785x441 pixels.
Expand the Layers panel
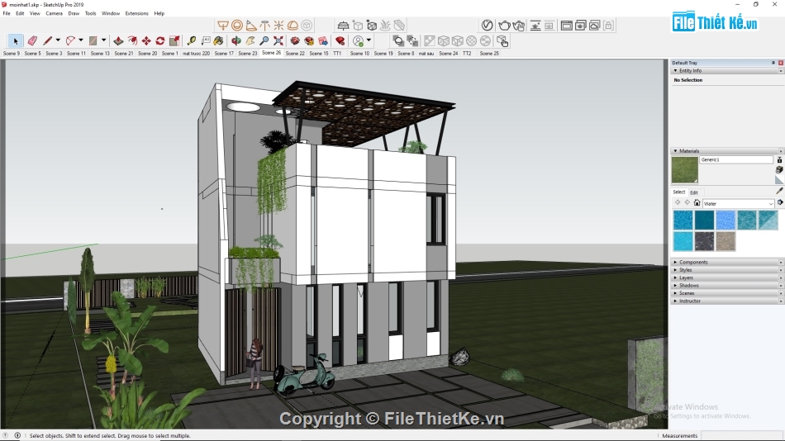tap(675, 277)
